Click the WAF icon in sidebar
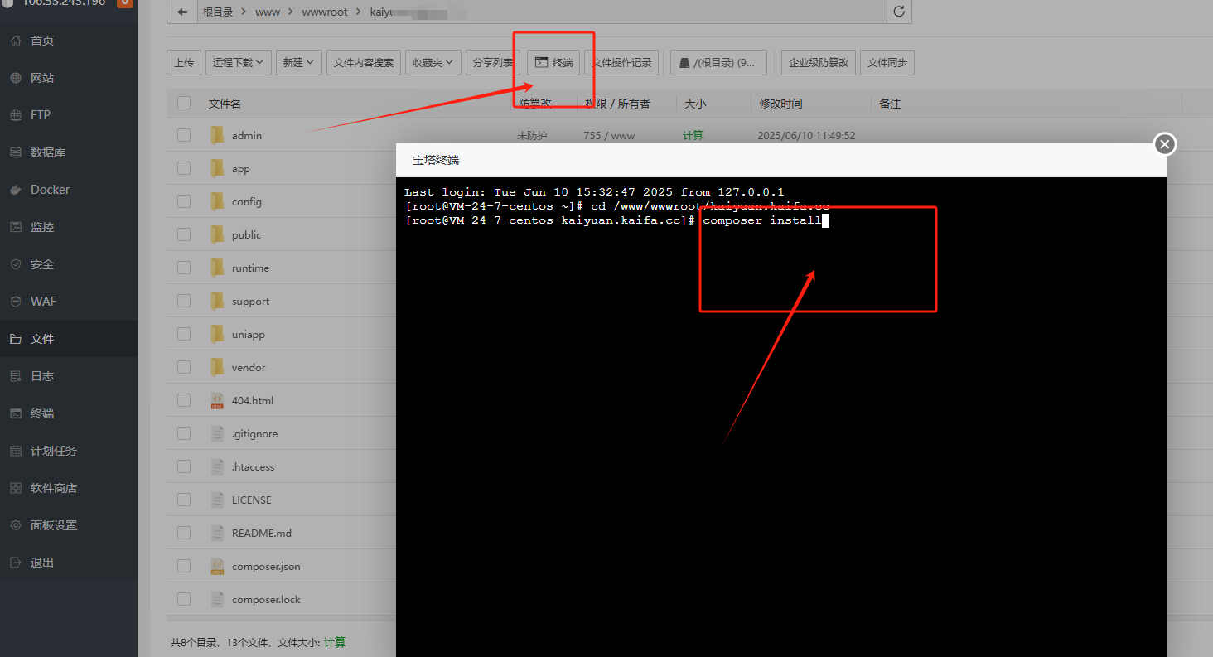Viewport: 1213px width, 657px height. [15, 302]
